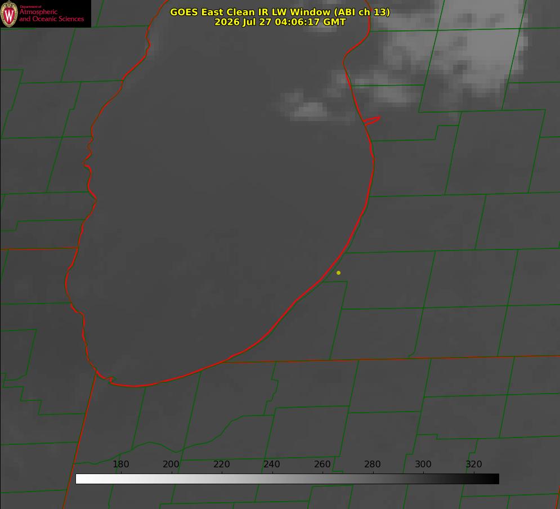Click the 'GOES East Clean IR LW Window' title
560x509 pixels.
[280, 12]
